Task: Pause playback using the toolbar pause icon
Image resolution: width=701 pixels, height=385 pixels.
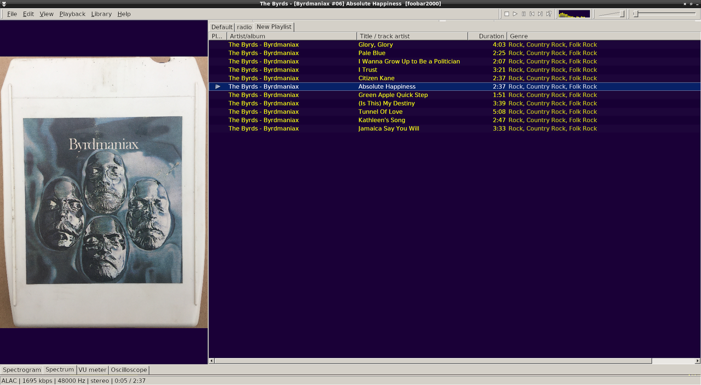Action: (524, 14)
